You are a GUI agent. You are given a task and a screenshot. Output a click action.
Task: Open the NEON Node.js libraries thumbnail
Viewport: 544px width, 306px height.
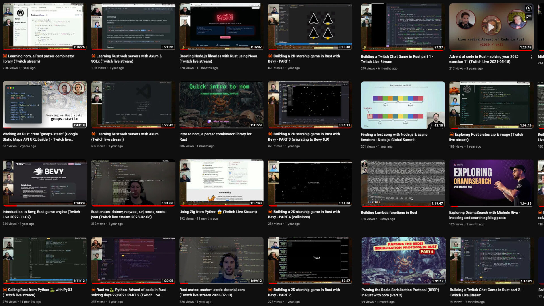click(x=221, y=27)
